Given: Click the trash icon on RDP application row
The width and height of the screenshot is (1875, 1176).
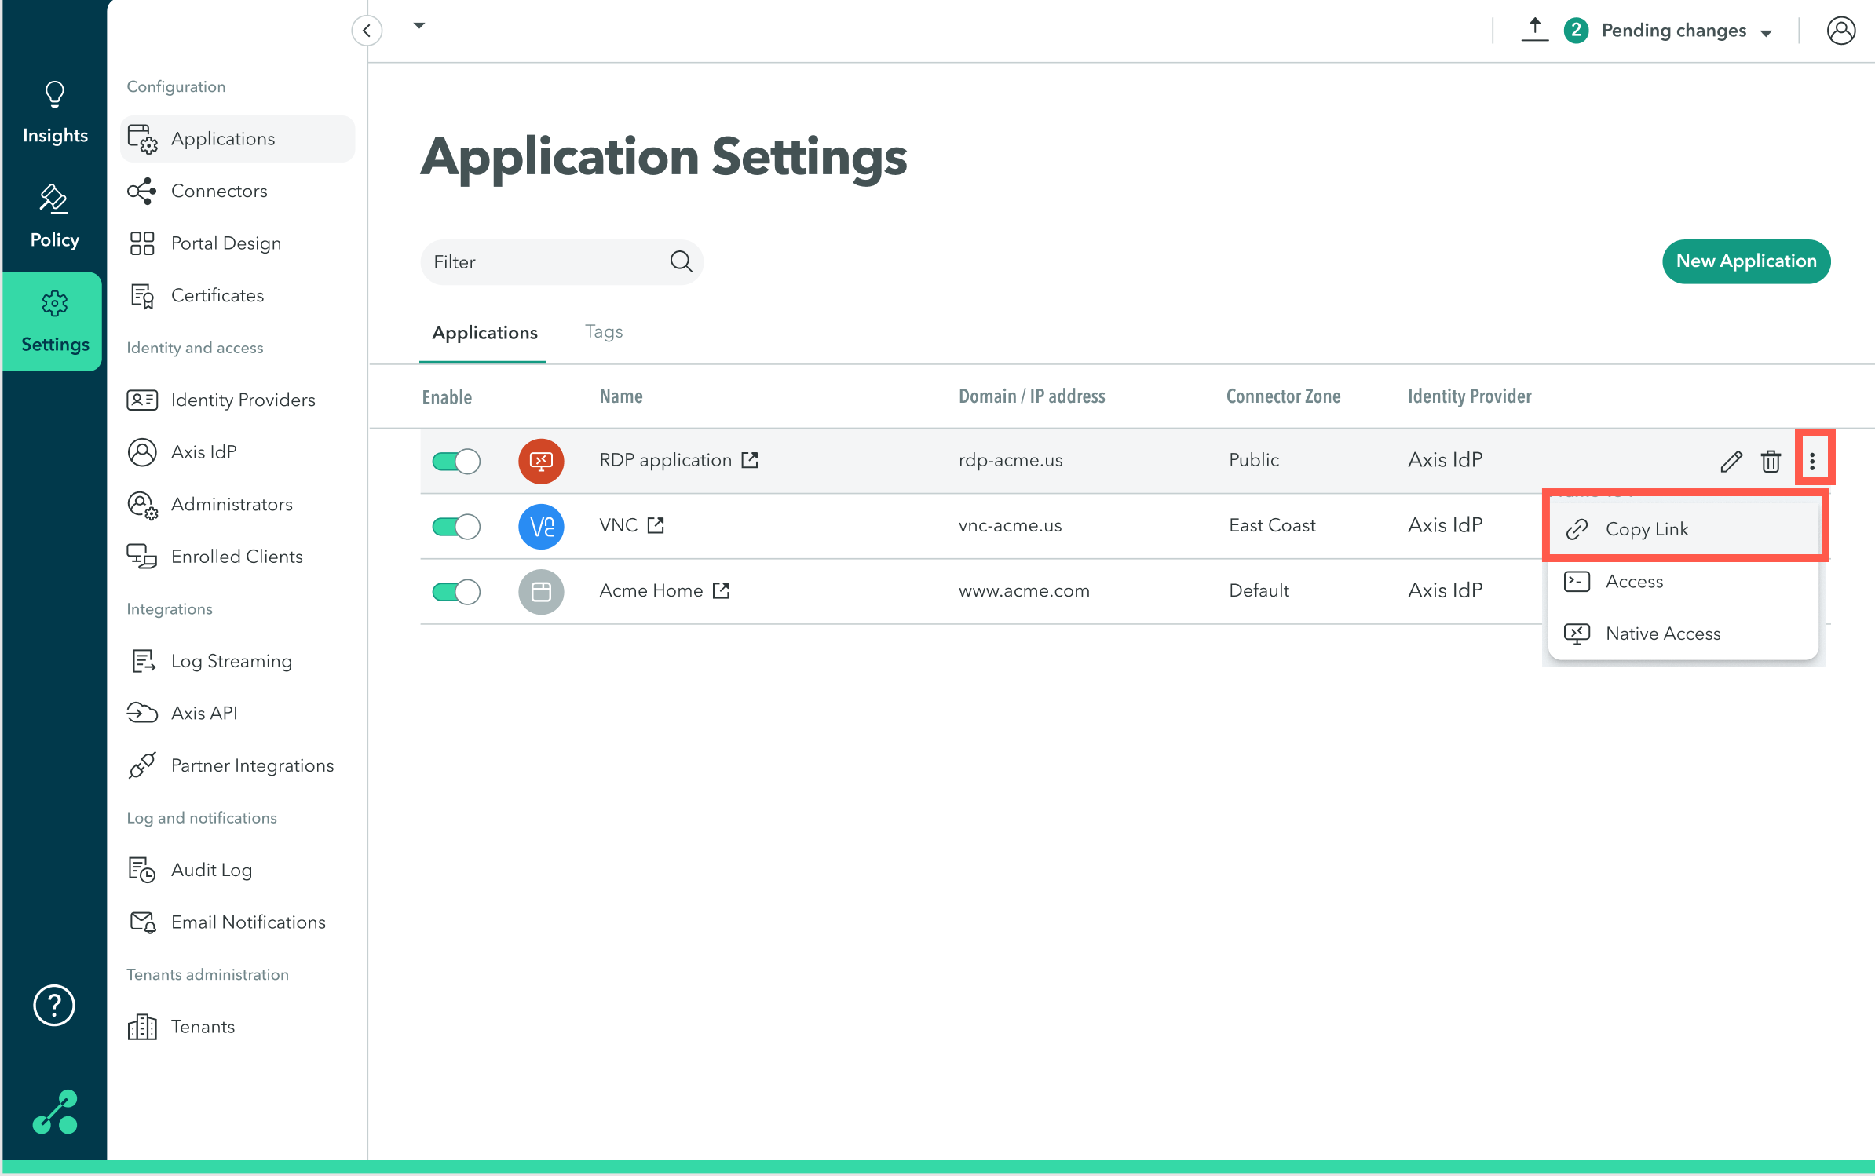Looking at the screenshot, I should pyautogui.click(x=1770, y=461).
